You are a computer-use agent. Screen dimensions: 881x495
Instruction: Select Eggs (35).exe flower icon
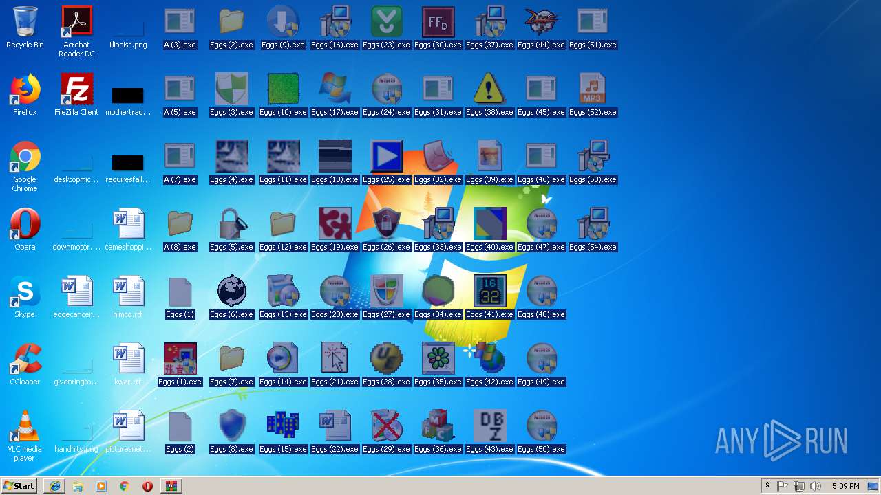pyautogui.click(x=438, y=359)
